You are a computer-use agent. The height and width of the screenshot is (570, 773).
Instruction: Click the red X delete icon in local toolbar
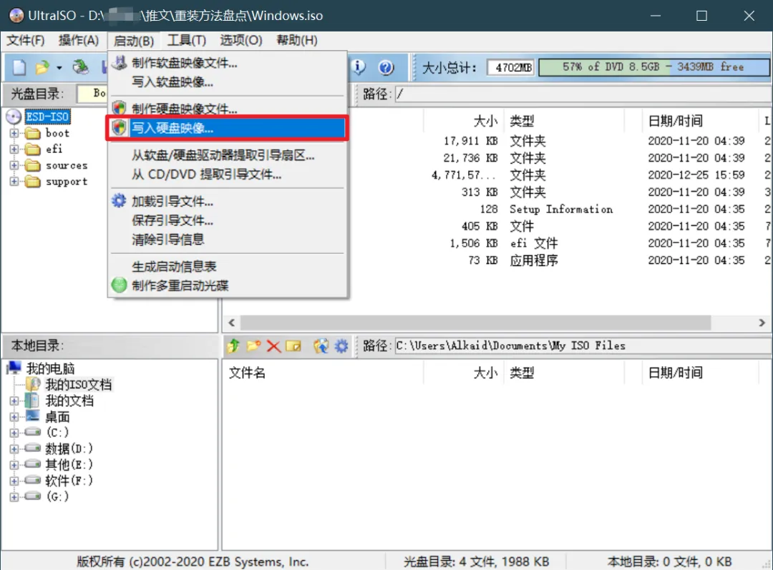[273, 345]
